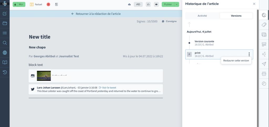Image resolution: width=269 pixels, height=127 pixels.
Task: Click the cloud save status icon
Action: click(130, 4)
